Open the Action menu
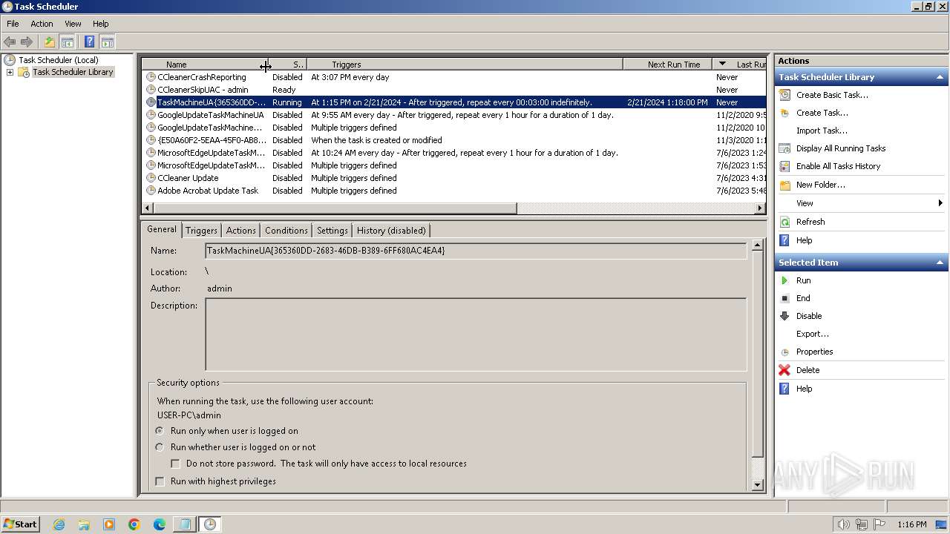Image resolution: width=950 pixels, height=534 pixels. [42, 24]
